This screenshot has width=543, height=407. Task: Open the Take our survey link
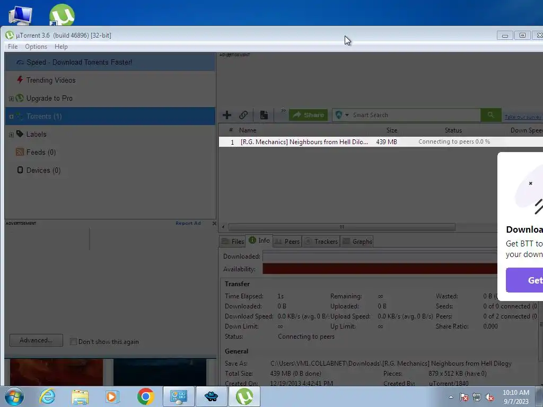[523, 117]
